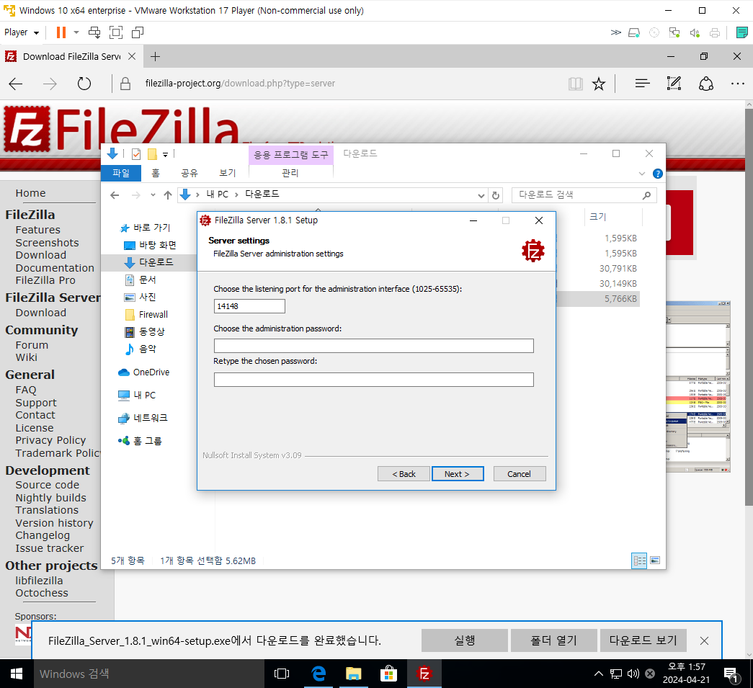
Task: Click 폴더 열기 in the download bar
Action: (553, 640)
